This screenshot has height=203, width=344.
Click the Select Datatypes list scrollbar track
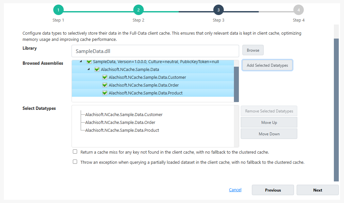tap(236, 126)
